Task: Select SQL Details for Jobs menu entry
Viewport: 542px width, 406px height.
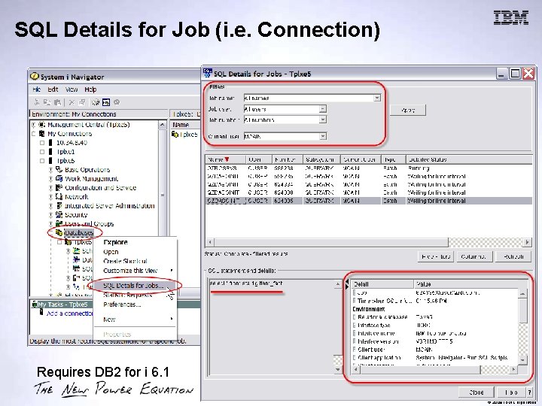Action: (135, 286)
